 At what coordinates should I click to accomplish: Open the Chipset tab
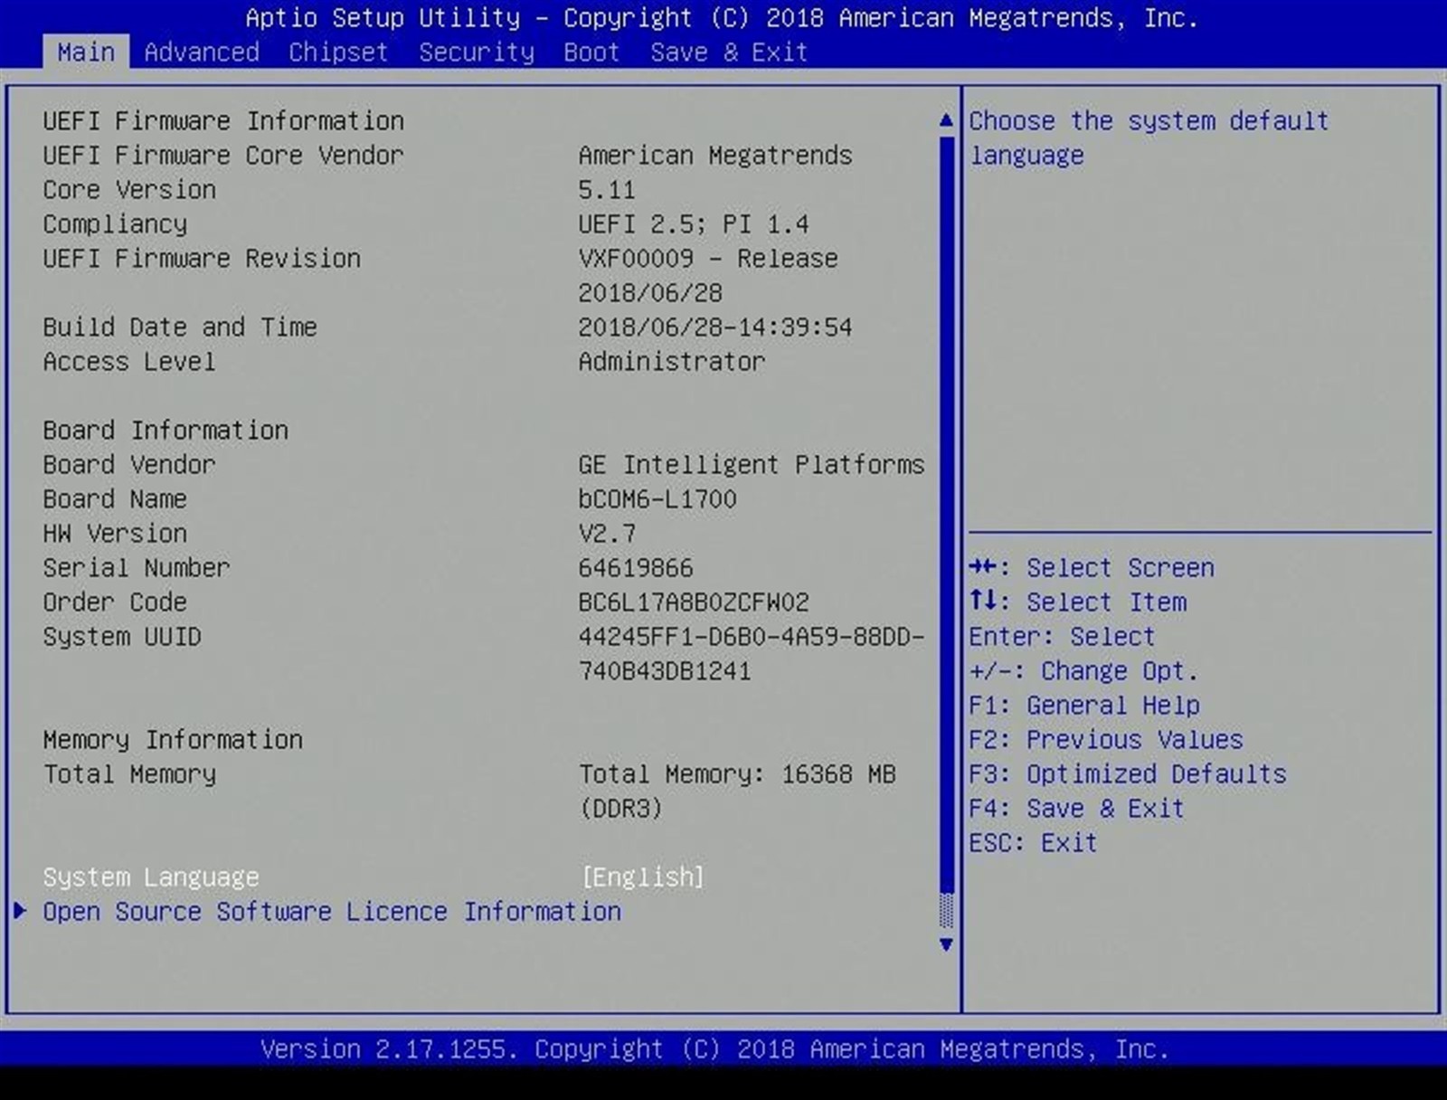(338, 52)
